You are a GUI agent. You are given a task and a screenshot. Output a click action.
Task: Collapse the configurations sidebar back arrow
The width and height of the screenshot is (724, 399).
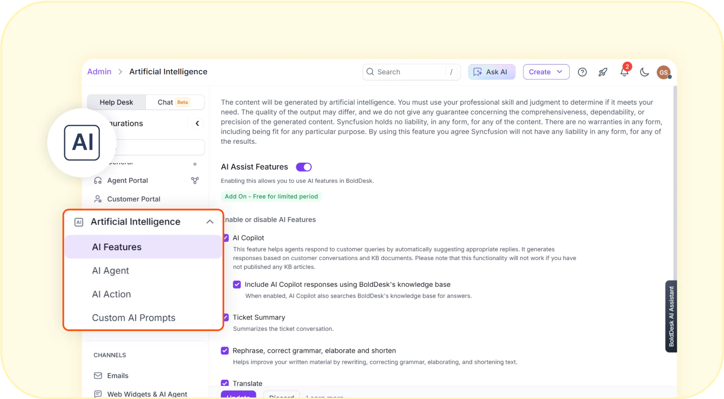[x=197, y=123]
